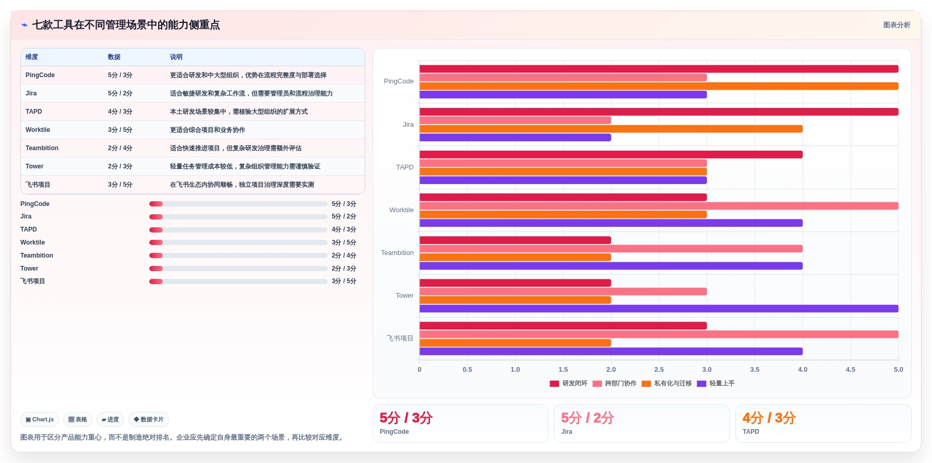The width and height of the screenshot is (932, 463).
Task: Click Jira's orange 私有化与迁移 bar in chart
Action: [611, 129]
